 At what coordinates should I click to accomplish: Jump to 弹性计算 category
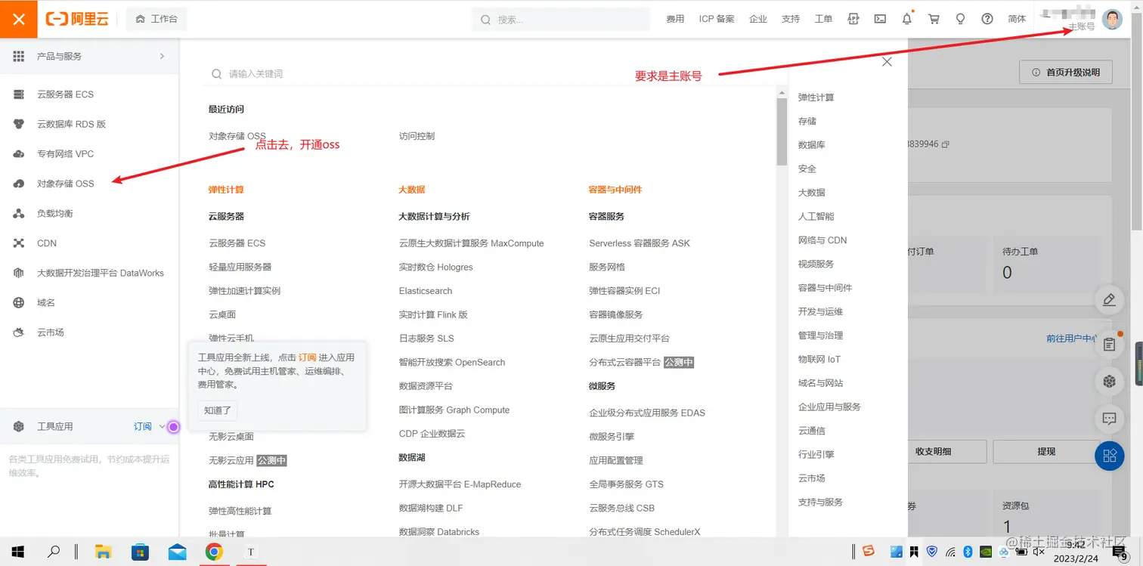tap(816, 97)
